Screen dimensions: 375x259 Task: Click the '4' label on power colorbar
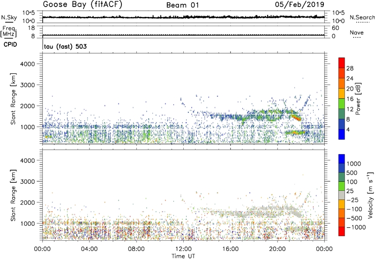click(348, 129)
